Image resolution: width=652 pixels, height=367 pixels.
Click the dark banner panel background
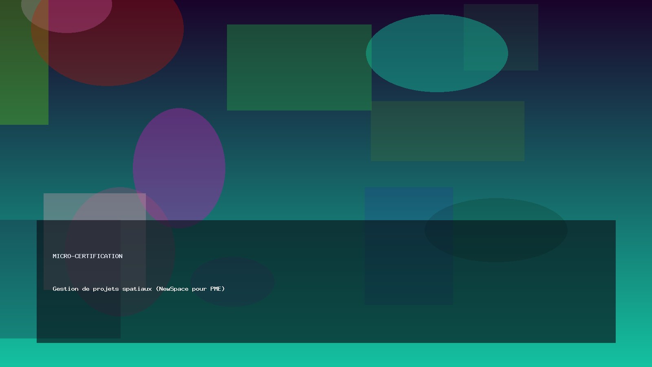click(x=326, y=322)
